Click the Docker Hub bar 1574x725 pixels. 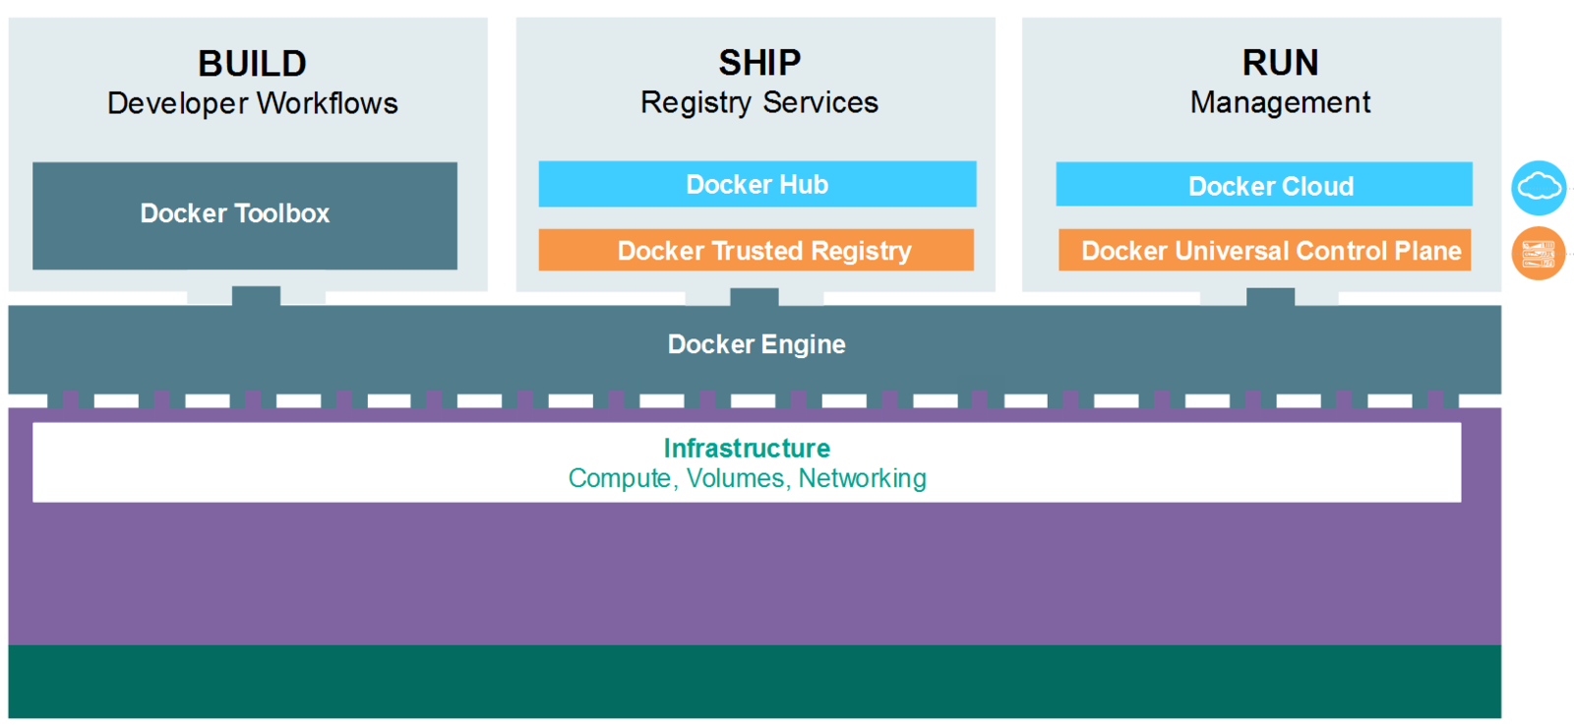(757, 184)
